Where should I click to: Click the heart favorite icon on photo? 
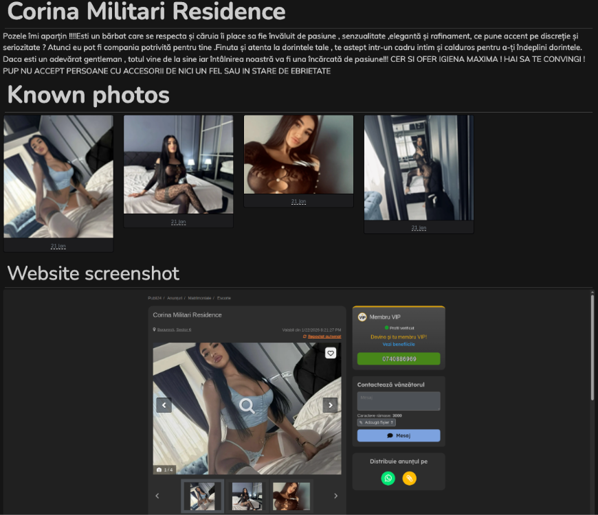(x=331, y=353)
